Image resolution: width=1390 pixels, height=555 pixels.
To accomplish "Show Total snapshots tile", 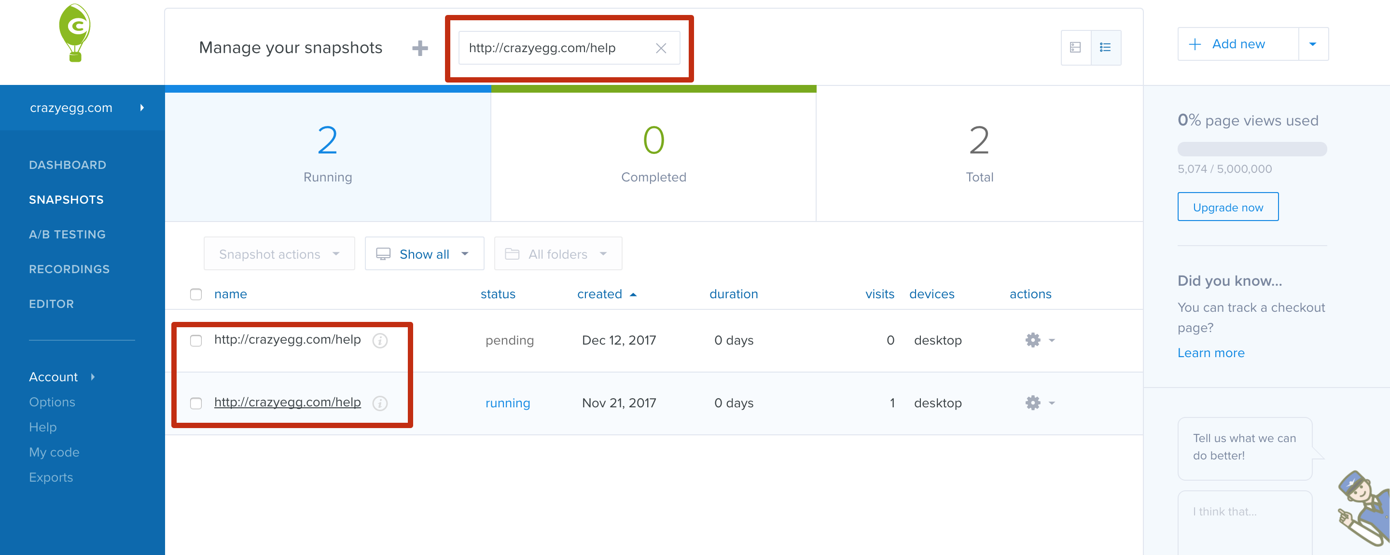I will tap(979, 154).
